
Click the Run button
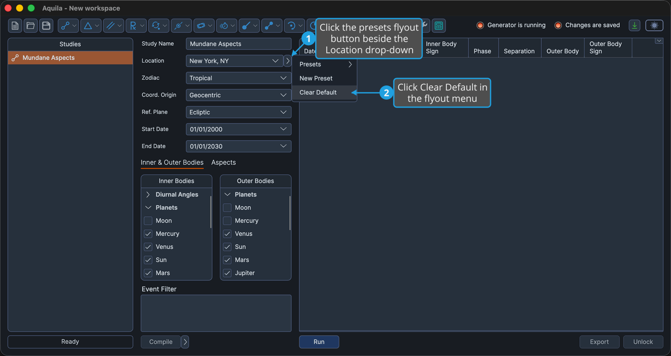[x=319, y=342]
